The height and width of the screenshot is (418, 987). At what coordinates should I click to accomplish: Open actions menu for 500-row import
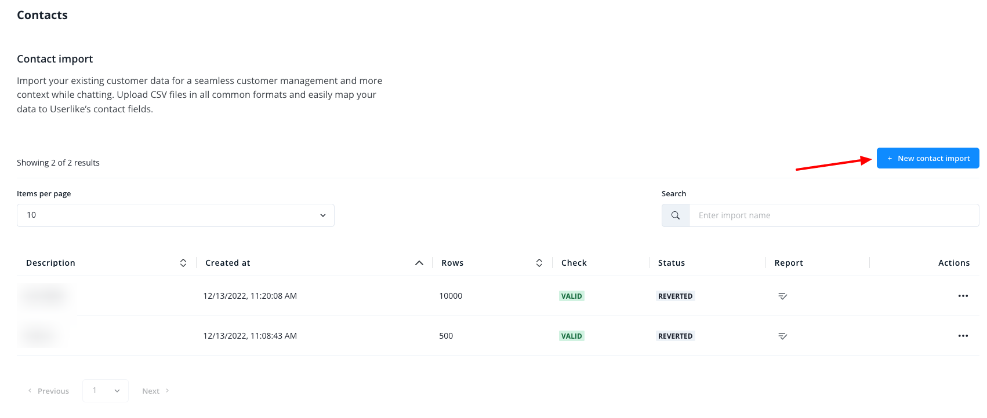963,336
